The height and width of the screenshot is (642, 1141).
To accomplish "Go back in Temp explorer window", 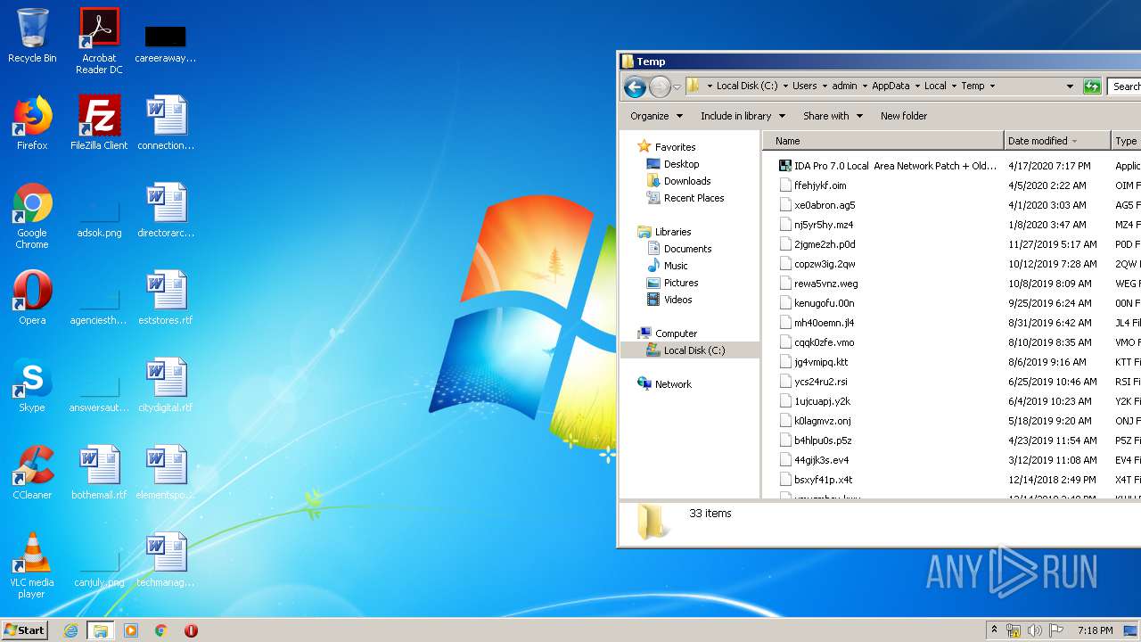I will pos(635,86).
